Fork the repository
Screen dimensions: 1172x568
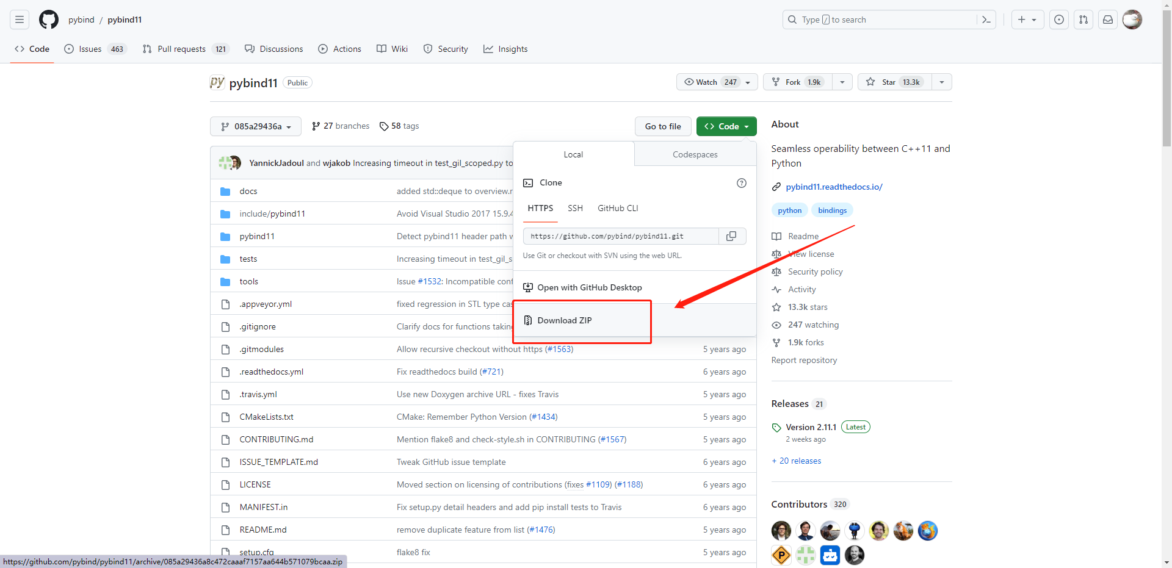pyautogui.click(x=798, y=82)
